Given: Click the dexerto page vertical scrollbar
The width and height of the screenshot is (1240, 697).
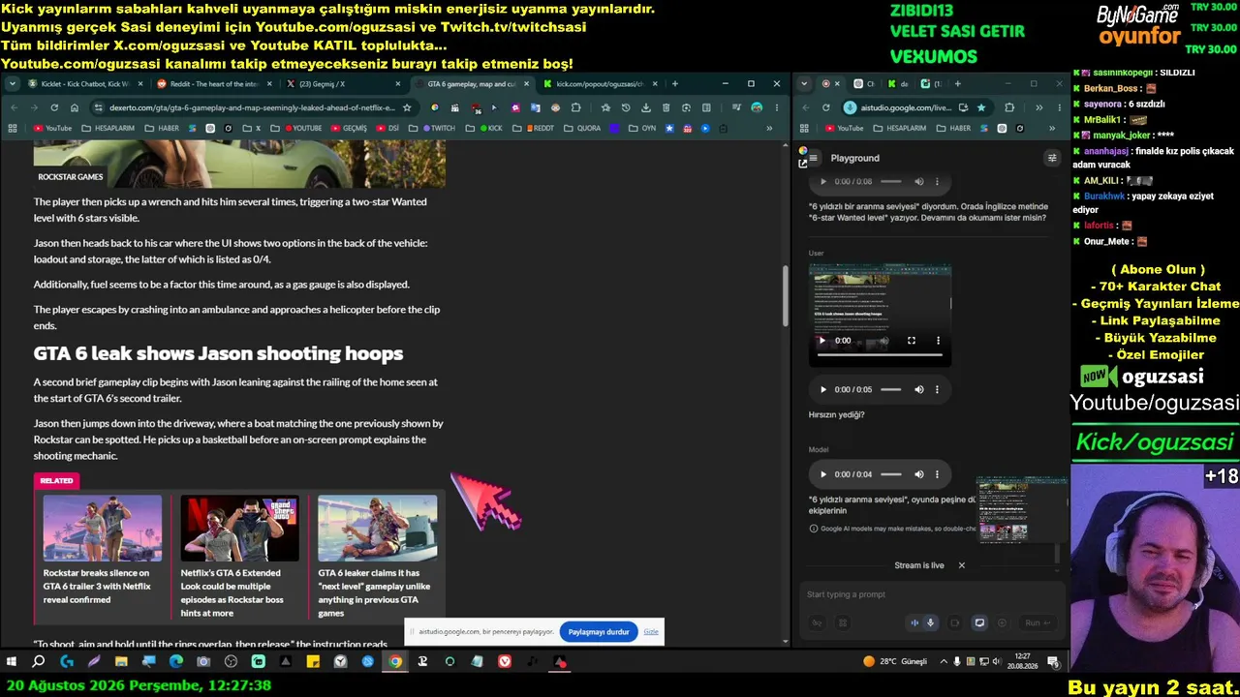Looking at the screenshot, I should point(786,295).
